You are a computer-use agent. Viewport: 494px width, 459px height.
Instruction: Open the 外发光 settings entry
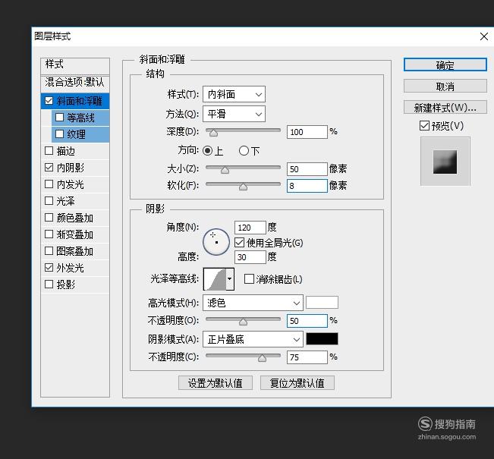click(x=71, y=268)
